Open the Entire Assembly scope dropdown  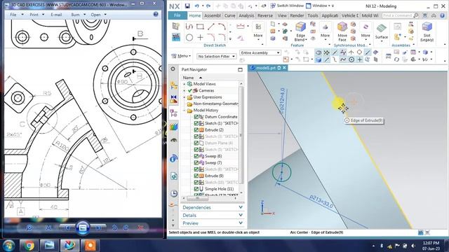click(260, 53)
